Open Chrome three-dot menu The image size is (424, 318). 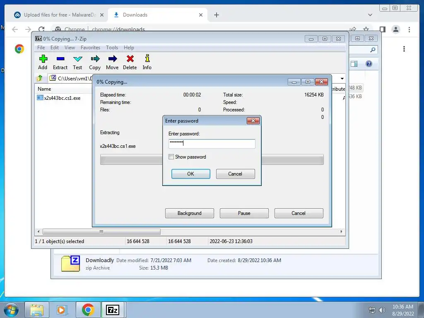(410, 29)
